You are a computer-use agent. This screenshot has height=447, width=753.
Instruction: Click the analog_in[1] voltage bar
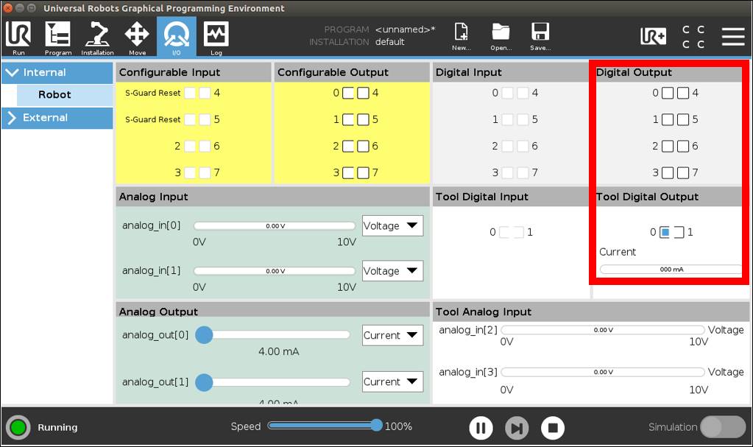coord(275,270)
